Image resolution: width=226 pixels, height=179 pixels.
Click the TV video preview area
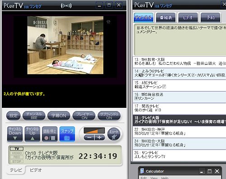pos(65,45)
